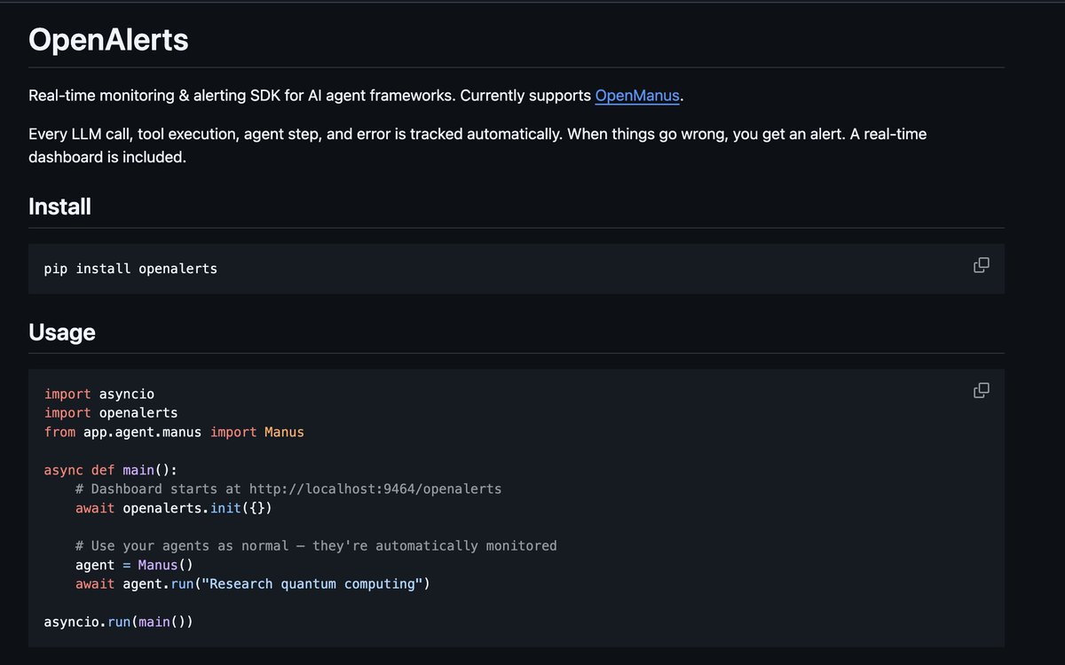Click inside the pip install openalerts text
1065x665 pixels.
click(130, 269)
